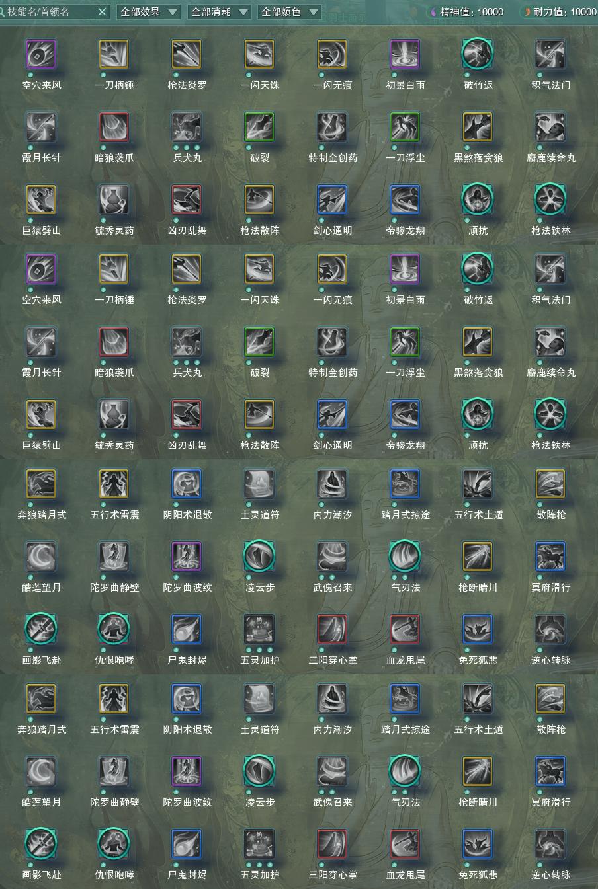Click the upper 暗狼袭爪 skill icon
This screenshot has width=598, height=889.
point(114,127)
